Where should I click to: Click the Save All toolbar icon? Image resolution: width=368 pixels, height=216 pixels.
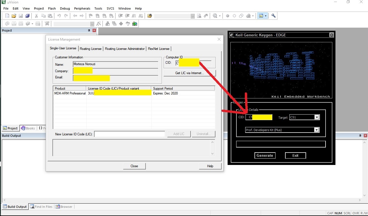click(27, 16)
